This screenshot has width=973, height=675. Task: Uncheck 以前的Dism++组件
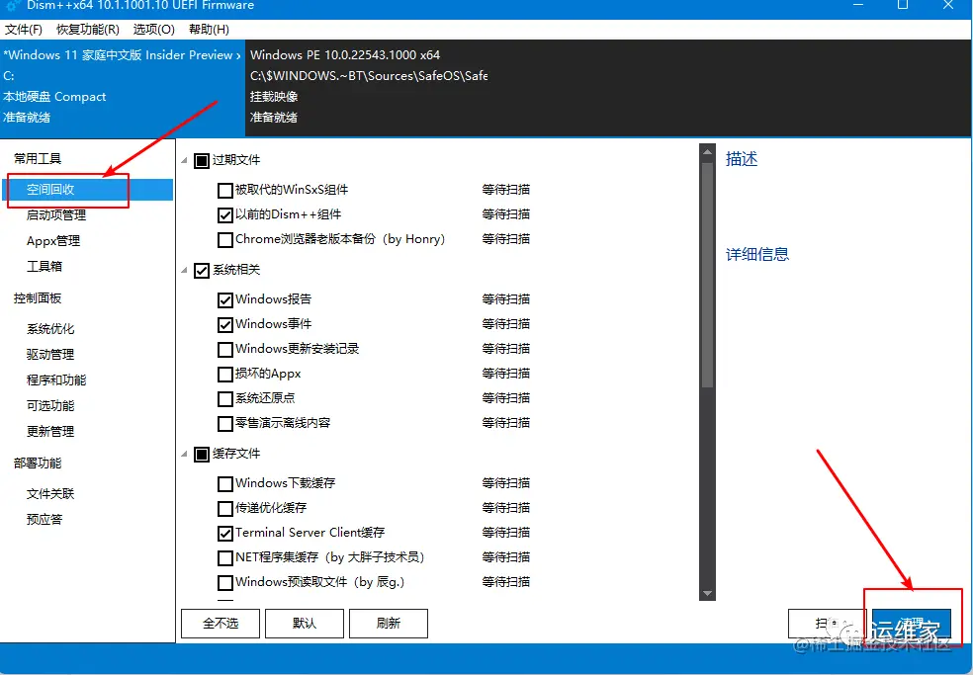(x=225, y=214)
